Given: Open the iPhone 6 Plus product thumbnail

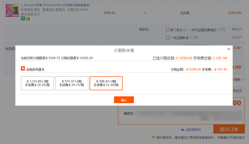Looking at the screenshot, I should point(12,11).
